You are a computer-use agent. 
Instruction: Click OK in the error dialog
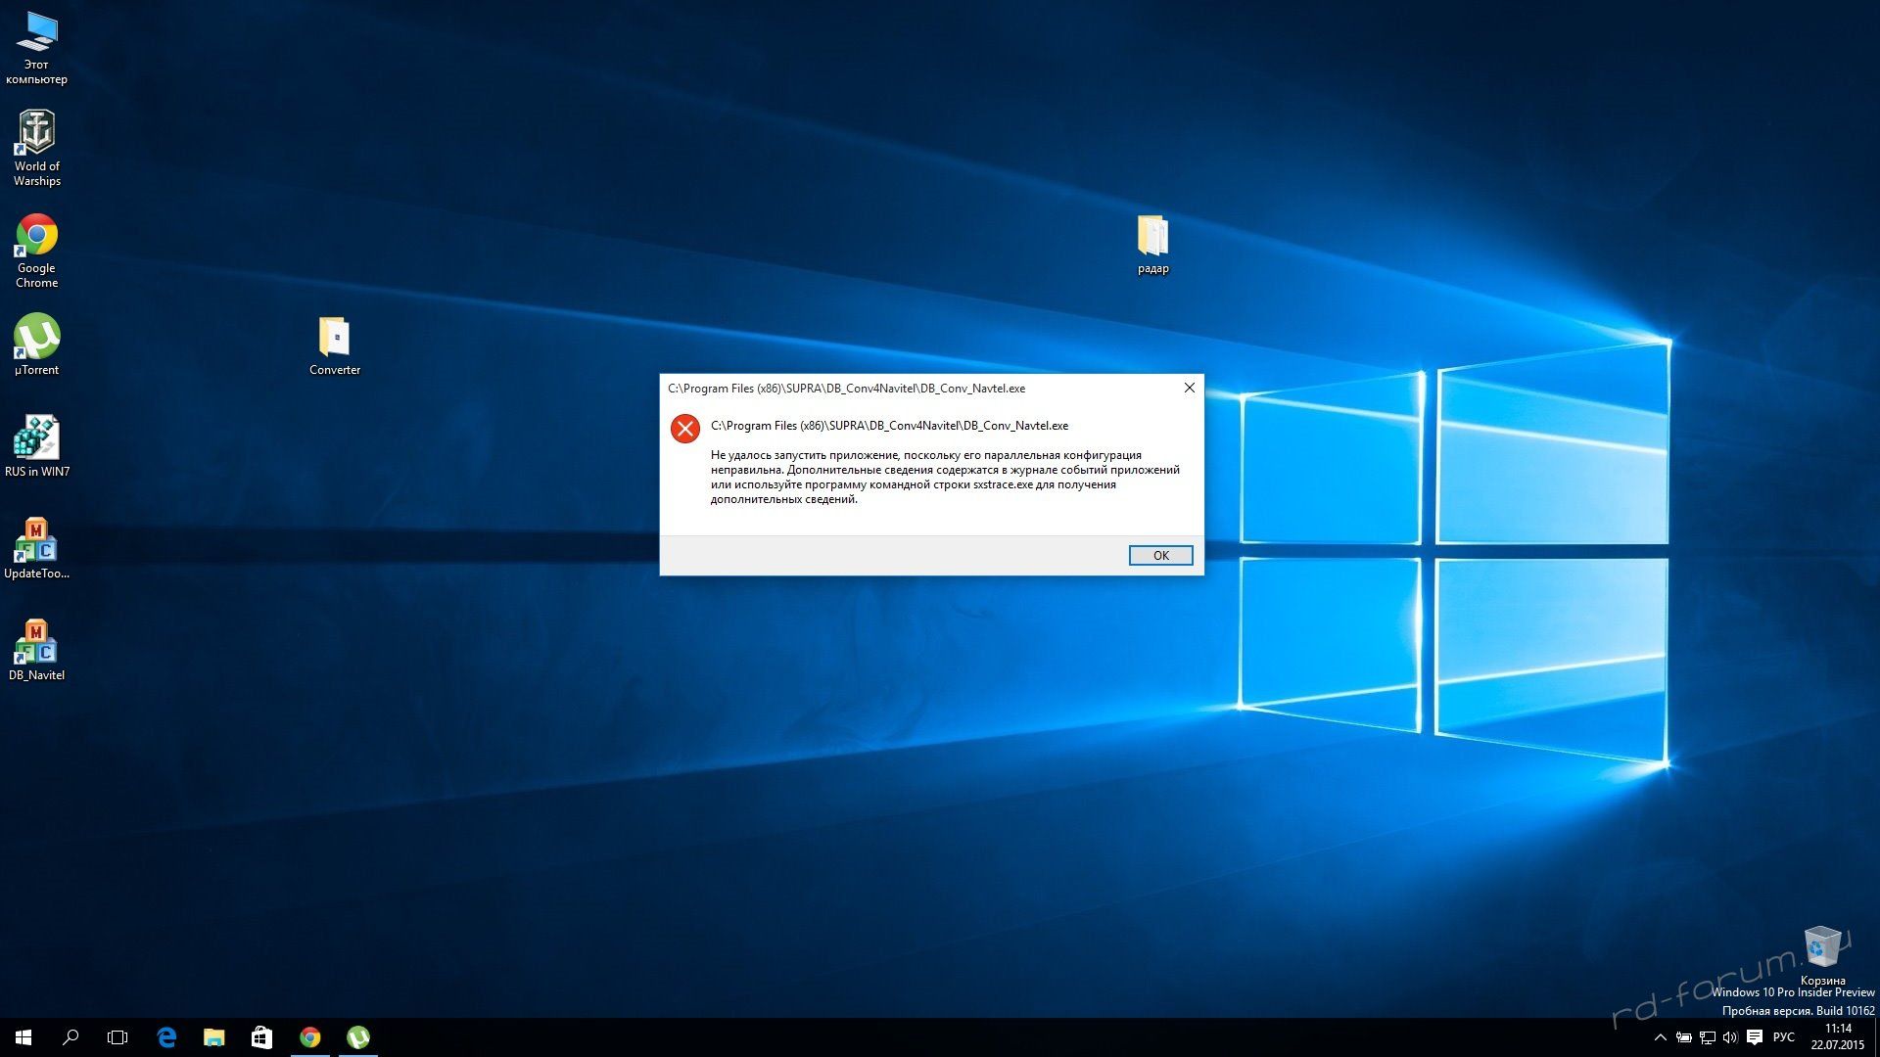click(x=1160, y=555)
